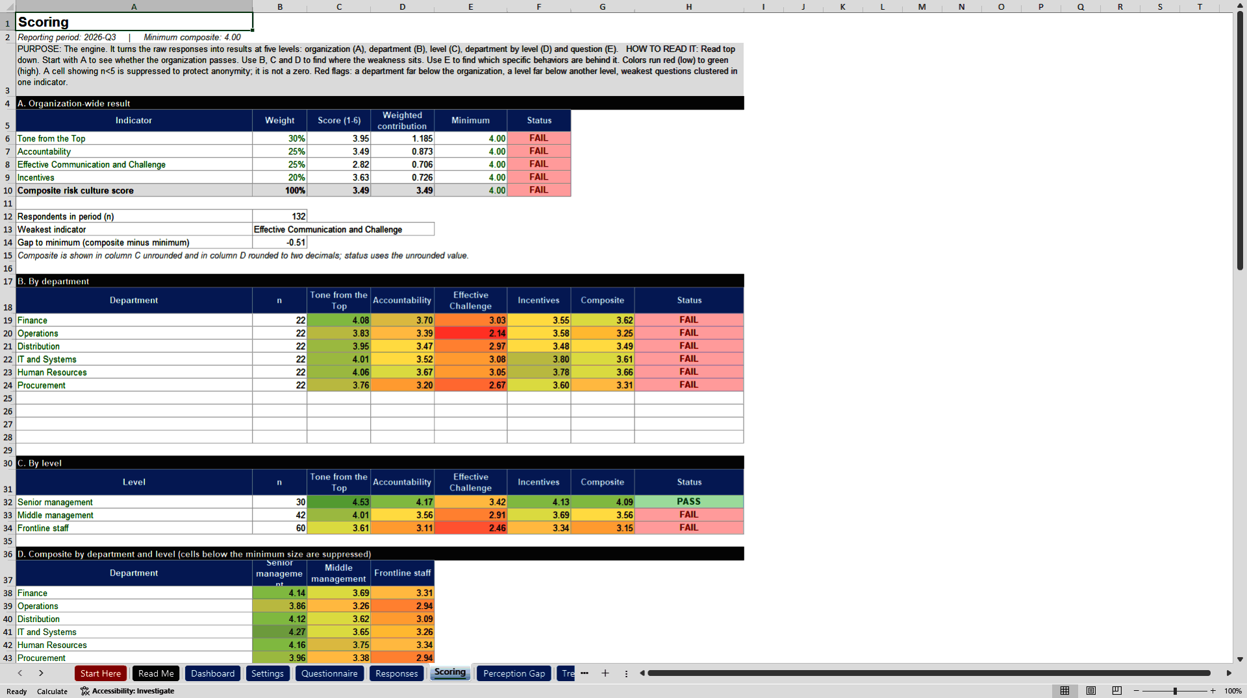The height and width of the screenshot is (698, 1247).
Task: Click the Weakest indicator result cell
Action: 344,230
